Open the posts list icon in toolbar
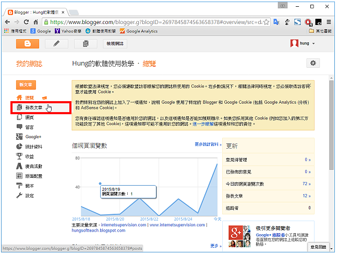The height and width of the screenshot is (255, 338). (x=86, y=44)
